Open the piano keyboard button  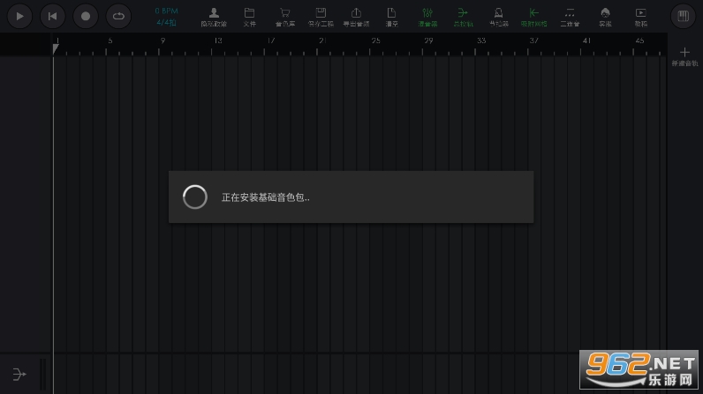coord(684,16)
